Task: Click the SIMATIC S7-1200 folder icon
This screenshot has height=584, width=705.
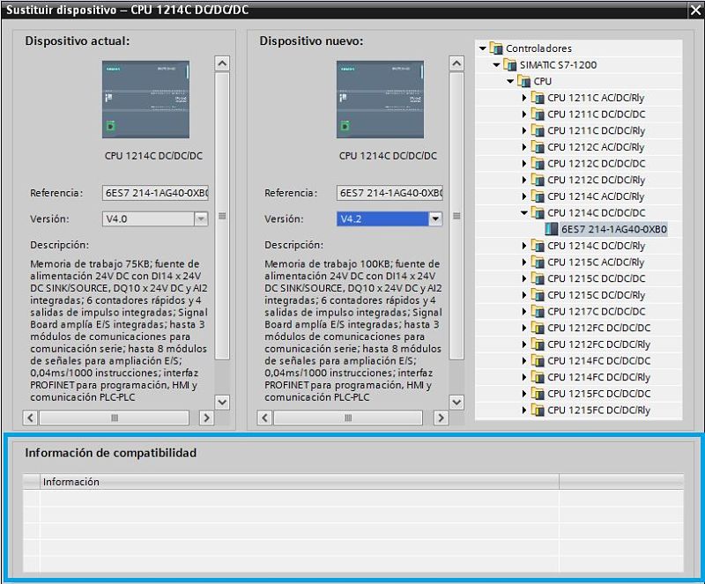Action: [510, 64]
